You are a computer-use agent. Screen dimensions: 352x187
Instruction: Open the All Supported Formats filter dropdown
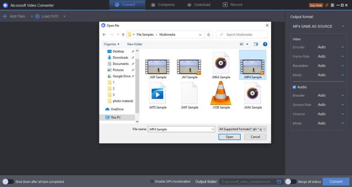[x=242, y=129]
